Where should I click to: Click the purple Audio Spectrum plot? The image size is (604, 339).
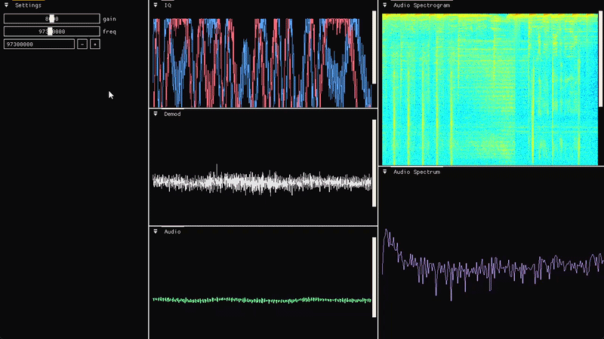pos(493,264)
